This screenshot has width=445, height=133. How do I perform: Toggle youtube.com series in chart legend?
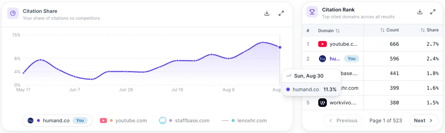click(x=123, y=120)
